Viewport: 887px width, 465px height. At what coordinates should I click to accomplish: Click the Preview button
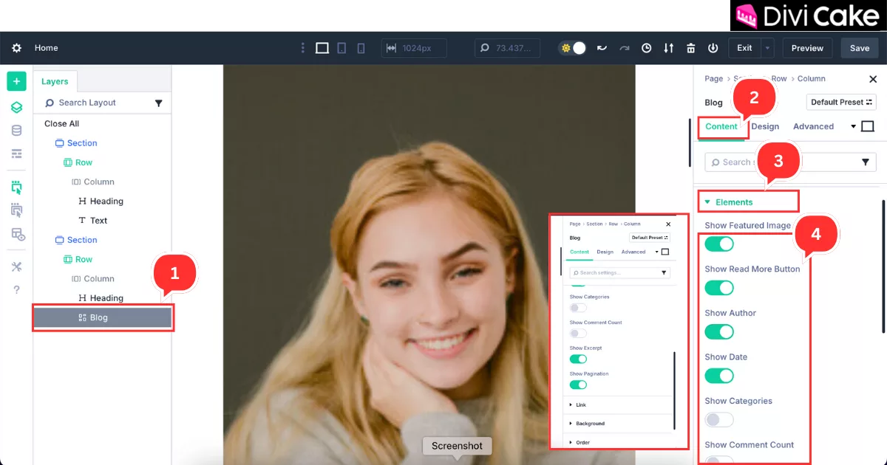pyautogui.click(x=807, y=48)
